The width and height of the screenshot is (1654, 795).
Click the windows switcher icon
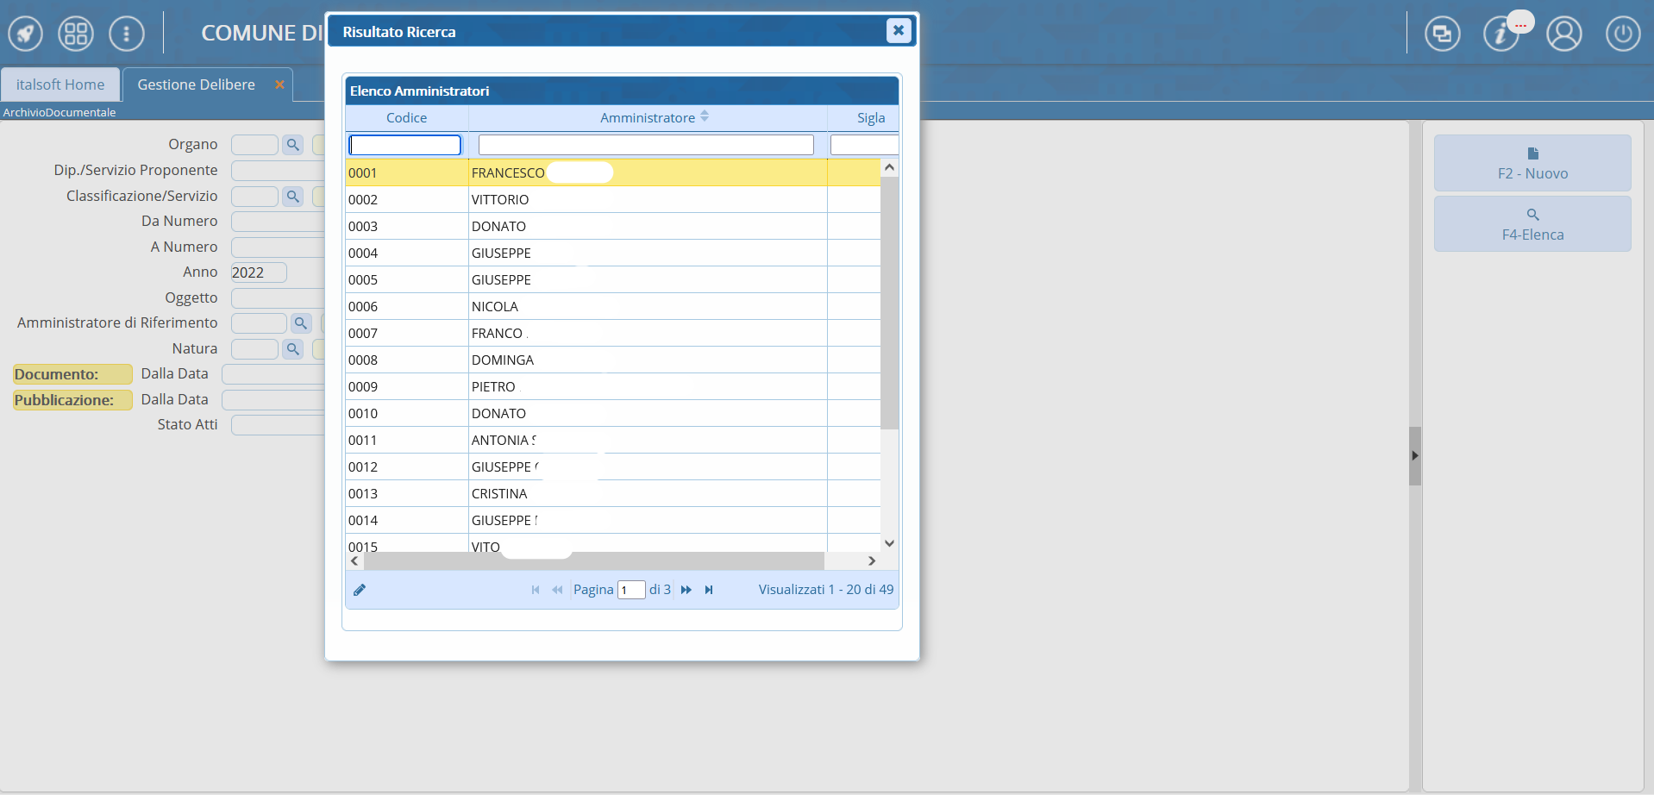1442,34
